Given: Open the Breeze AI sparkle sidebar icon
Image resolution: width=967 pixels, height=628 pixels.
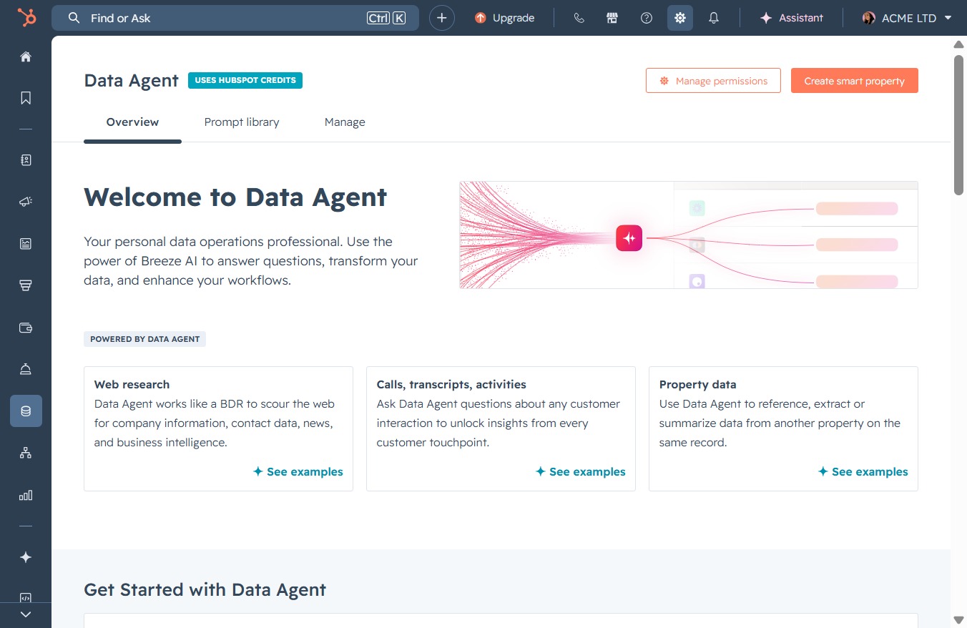Looking at the screenshot, I should tap(26, 557).
